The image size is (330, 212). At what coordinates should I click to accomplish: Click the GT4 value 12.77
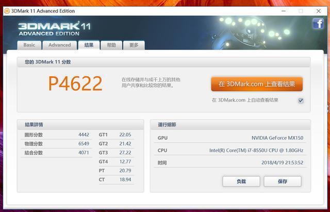[125, 162]
